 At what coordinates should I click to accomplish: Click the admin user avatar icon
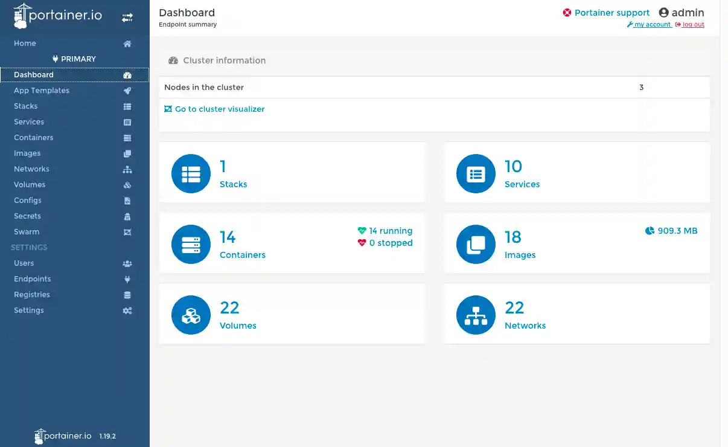[664, 13]
